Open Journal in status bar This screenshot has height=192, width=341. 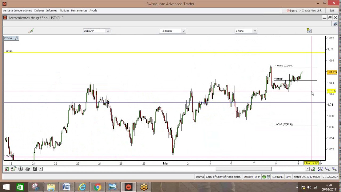point(200,177)
